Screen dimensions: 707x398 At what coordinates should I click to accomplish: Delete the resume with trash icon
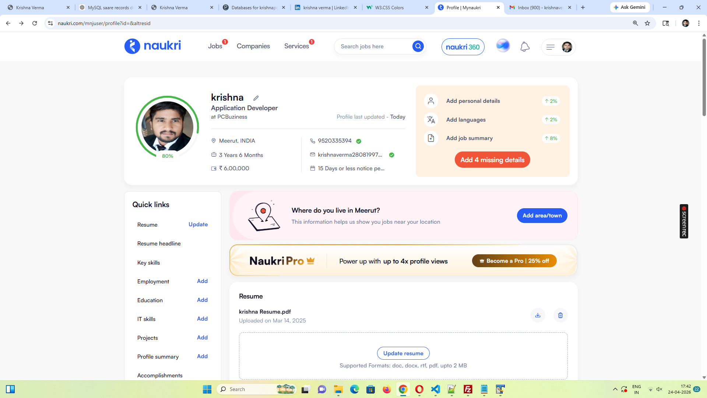coord(560,315)
